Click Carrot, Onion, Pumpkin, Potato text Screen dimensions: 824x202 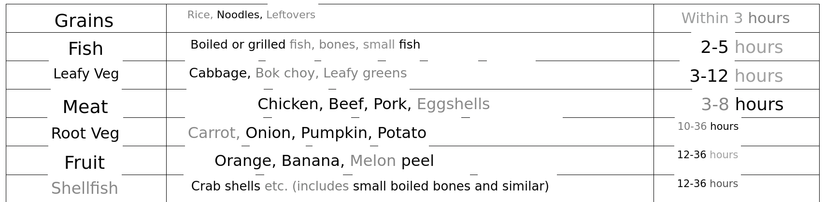(x=307, y=133)
